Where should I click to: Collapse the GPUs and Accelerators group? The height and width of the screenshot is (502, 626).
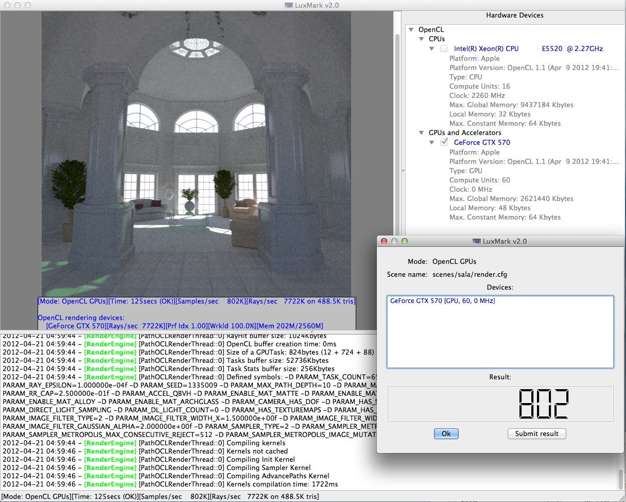pyautogui.click(x=422, y=133)
